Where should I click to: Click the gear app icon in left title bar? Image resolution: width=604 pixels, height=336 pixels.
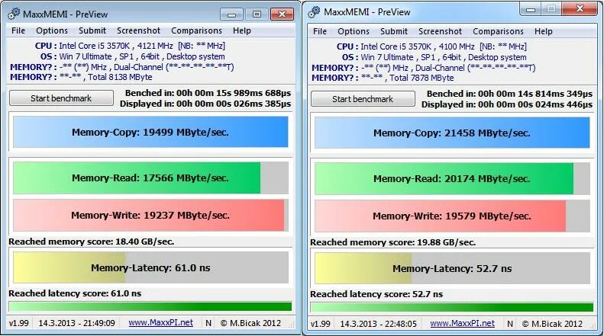(14, 14)
